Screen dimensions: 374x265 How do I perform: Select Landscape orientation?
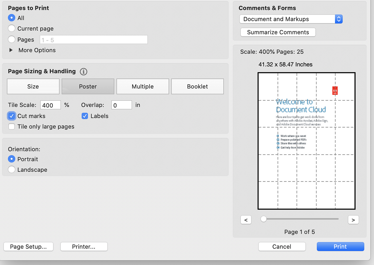(x=11, y=169)
